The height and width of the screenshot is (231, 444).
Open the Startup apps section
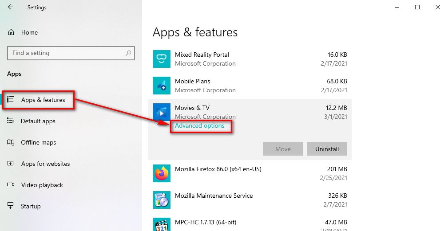[x=31, y=207]
